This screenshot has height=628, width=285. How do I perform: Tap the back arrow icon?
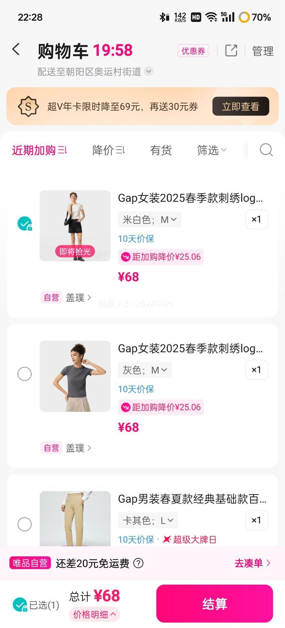[x=16, y=50]
